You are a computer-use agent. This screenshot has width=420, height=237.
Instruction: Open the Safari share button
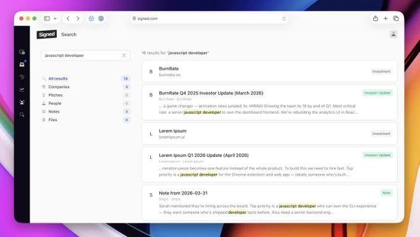click(x=376, y=19)
